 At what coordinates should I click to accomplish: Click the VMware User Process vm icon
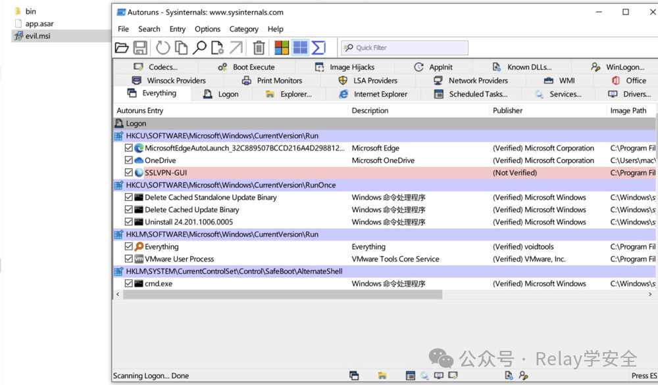point(139,259)
